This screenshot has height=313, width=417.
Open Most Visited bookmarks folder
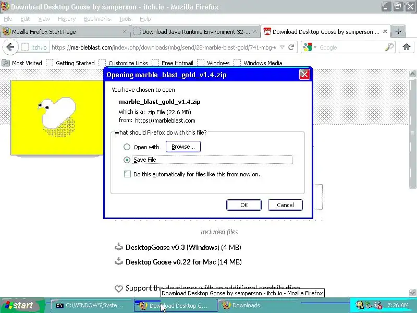point(22,63)
